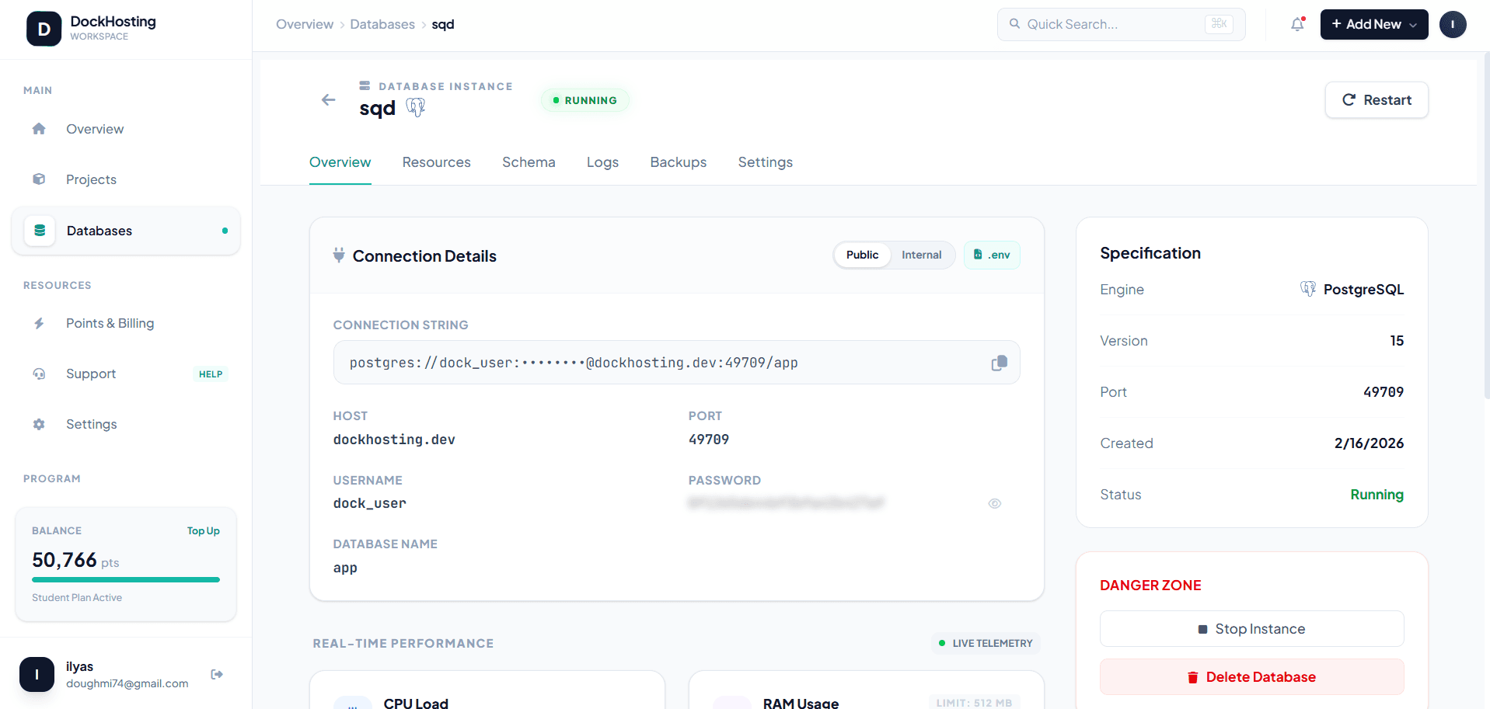Sign out using the logout icon near ilyas
This screenshot has height=709, width=1490.
[x=216, y=674]
